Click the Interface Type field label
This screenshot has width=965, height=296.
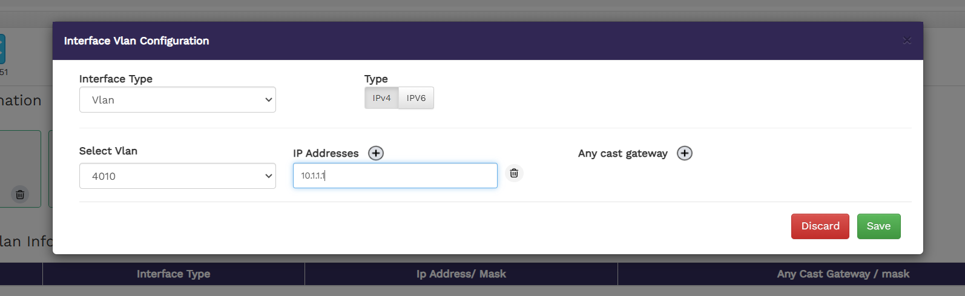(116, 79)
